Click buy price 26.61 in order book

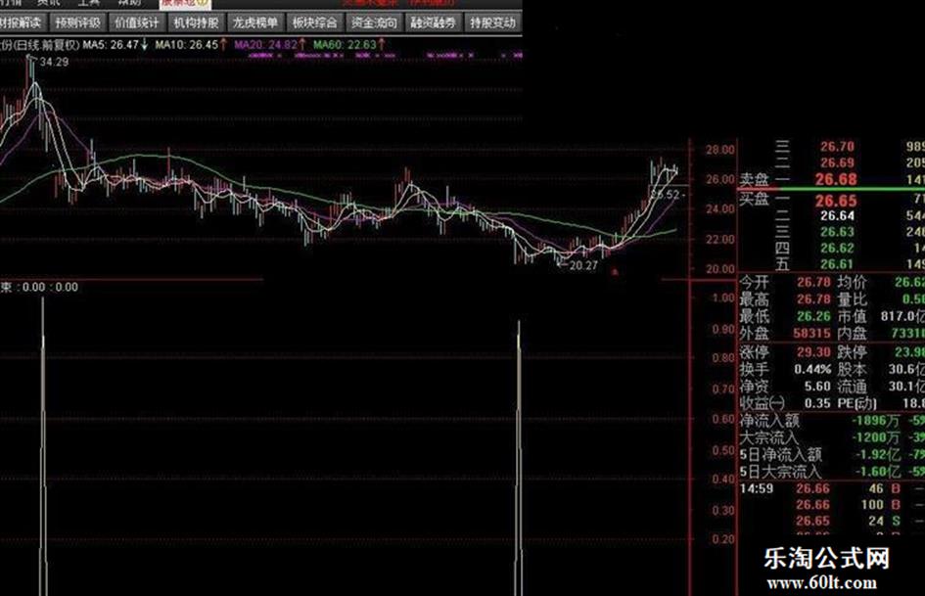tap(837, 264)
